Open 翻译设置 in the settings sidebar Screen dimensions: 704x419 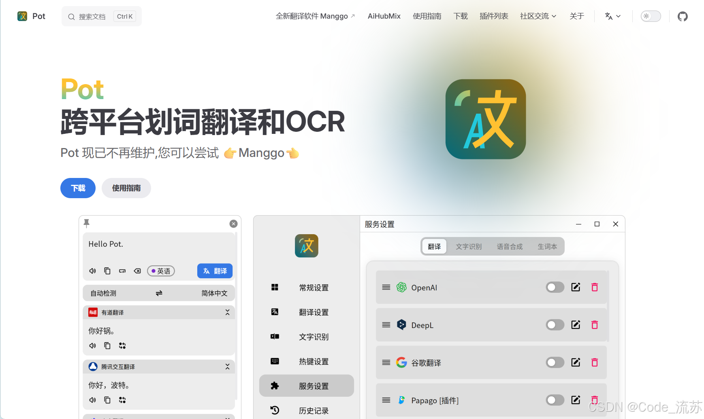click(x=307, y=312)
